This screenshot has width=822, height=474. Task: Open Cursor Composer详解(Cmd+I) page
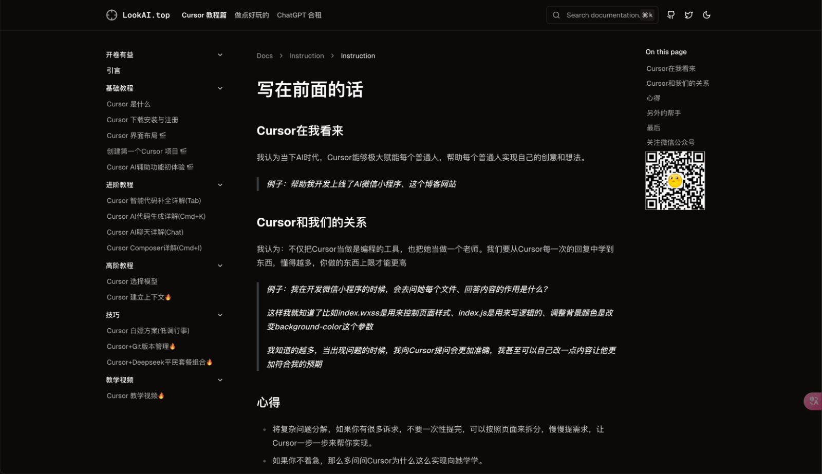click(154, 248)
